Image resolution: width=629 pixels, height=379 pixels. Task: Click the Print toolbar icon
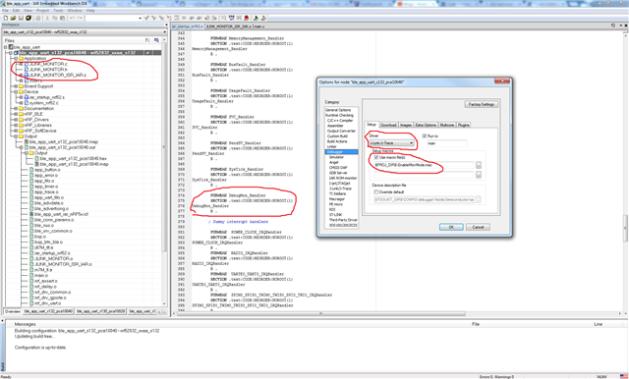pos(37,18)
